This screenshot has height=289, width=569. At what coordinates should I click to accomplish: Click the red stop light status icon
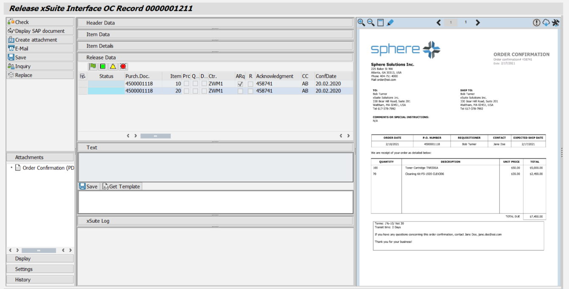click(123, 66)
